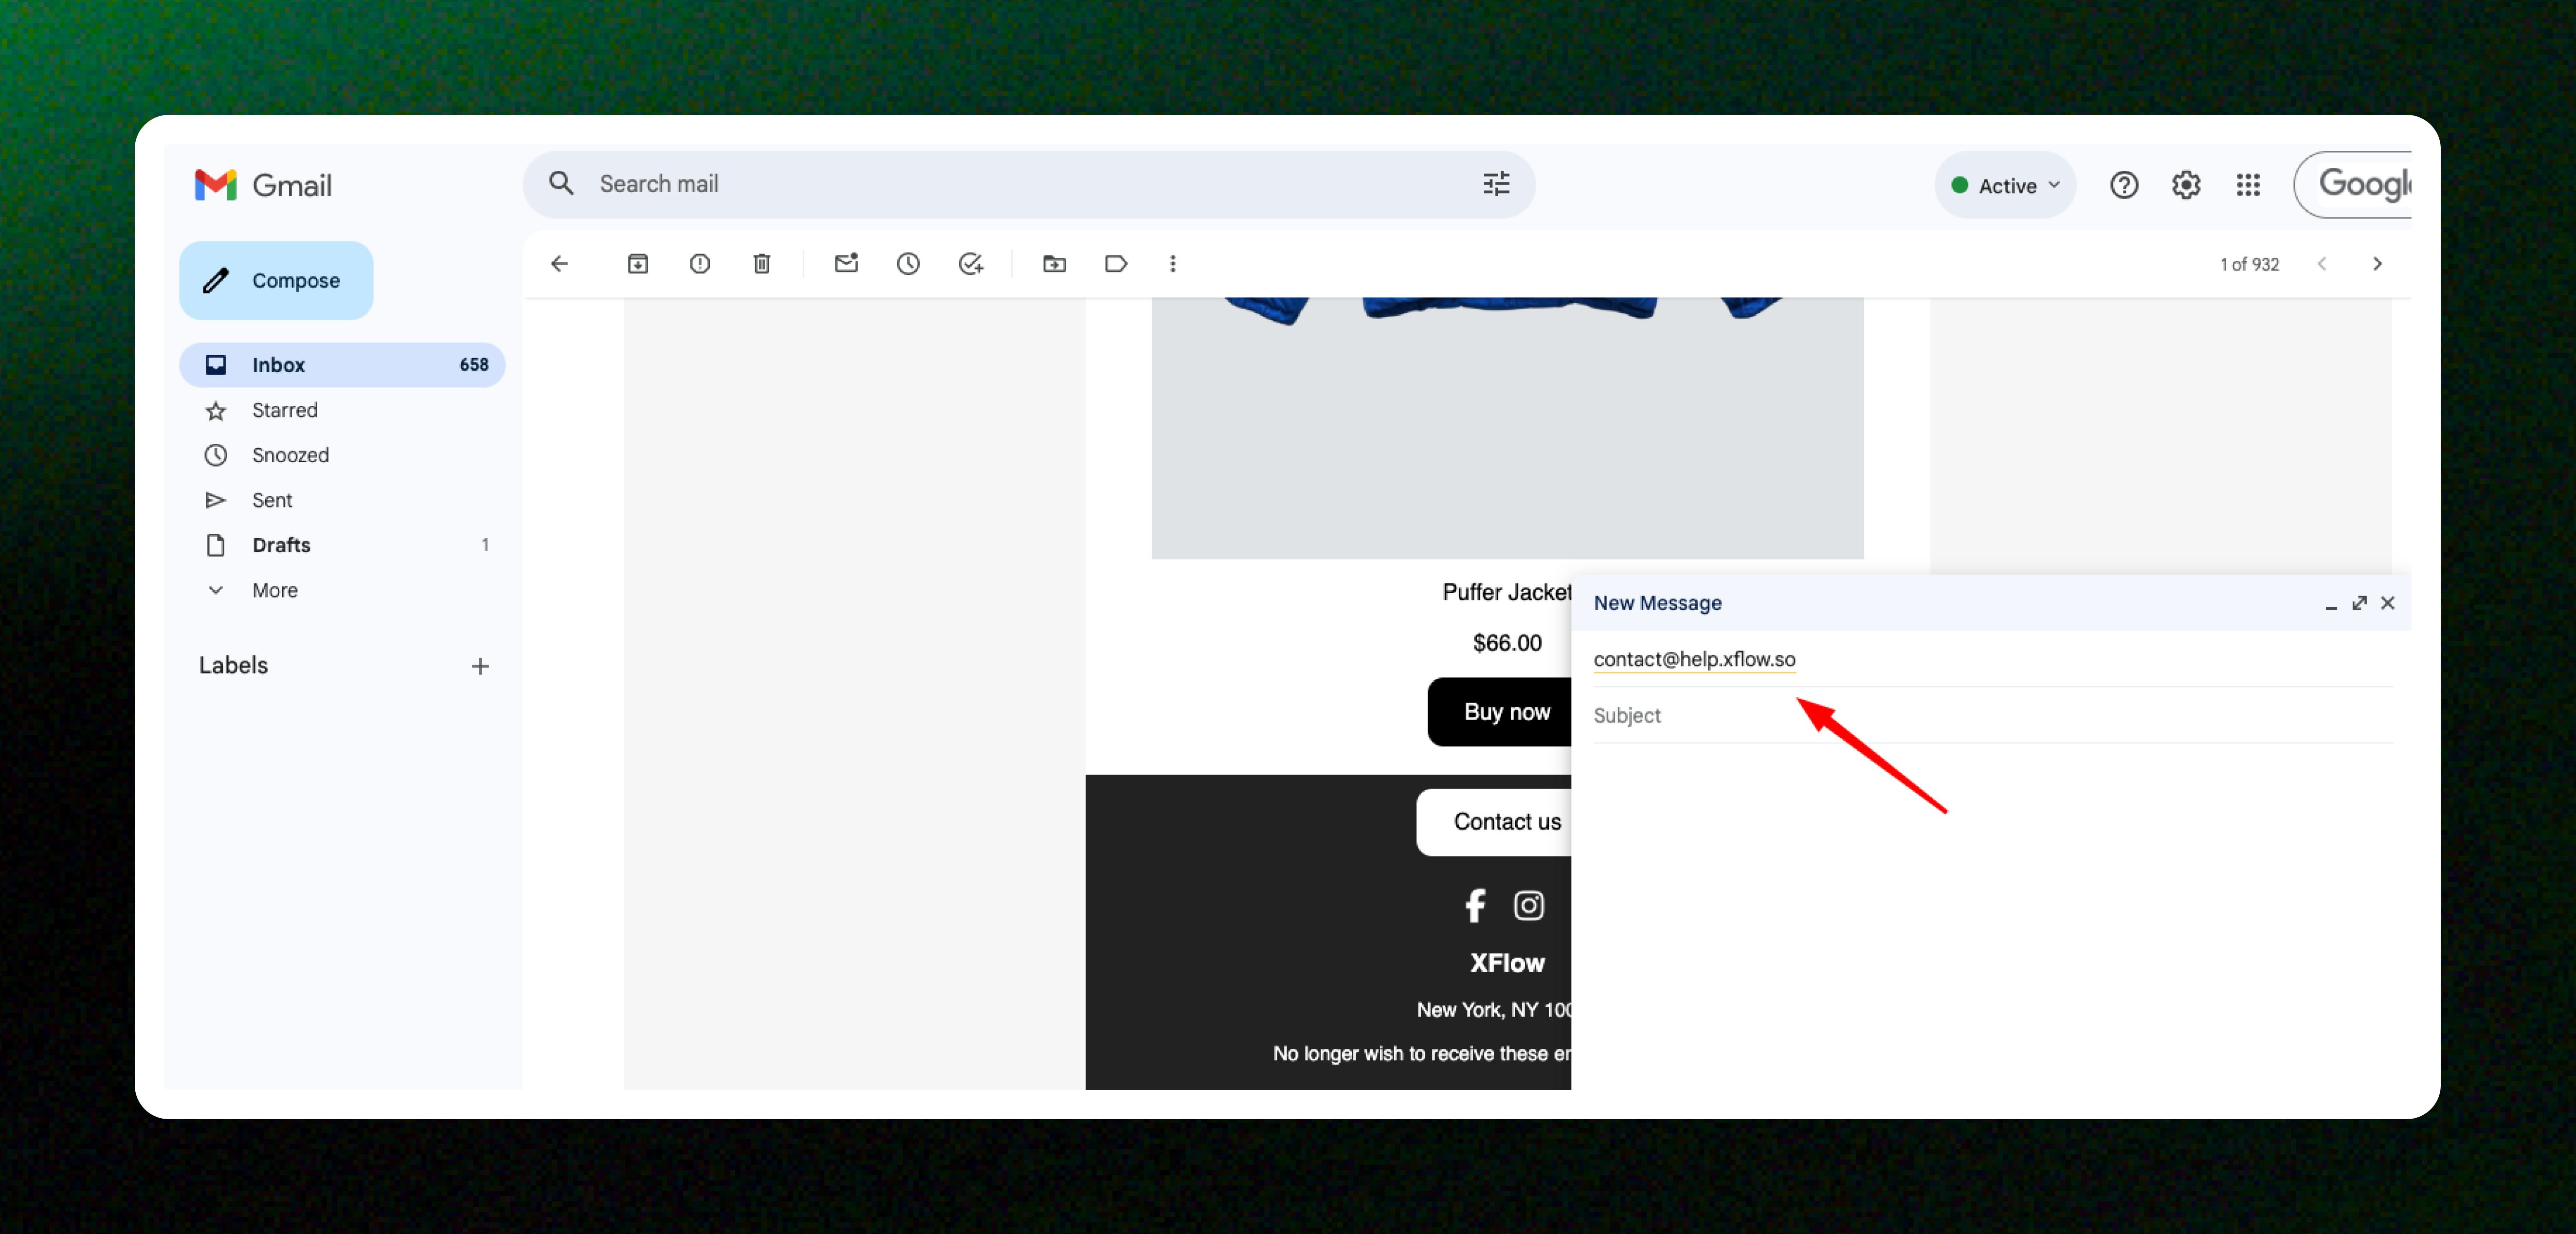Click the Subject field
This screenshot has height=1234, width=2576.
[1993, 716]
